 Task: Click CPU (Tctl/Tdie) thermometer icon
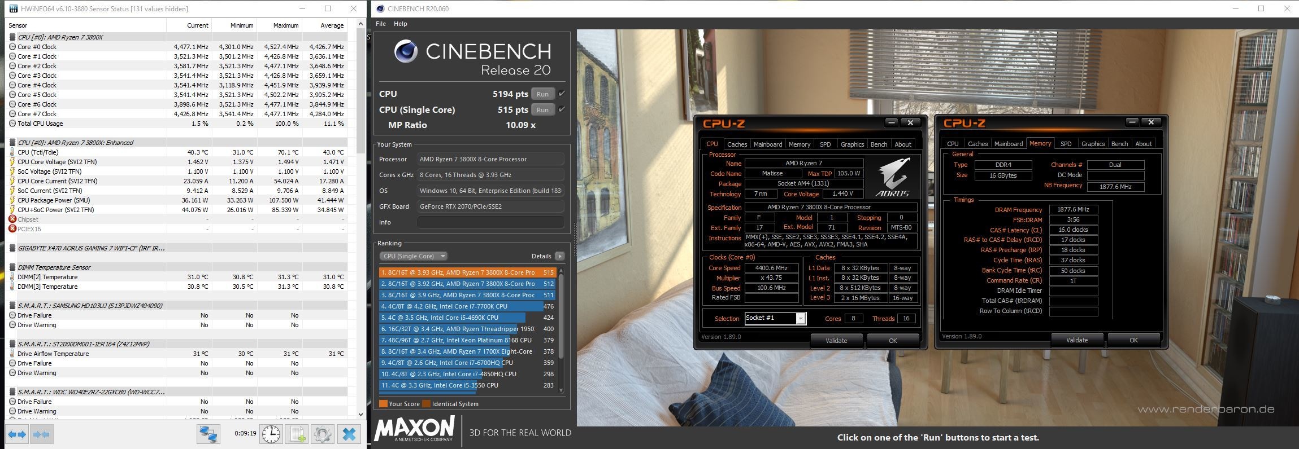point(12,152)
